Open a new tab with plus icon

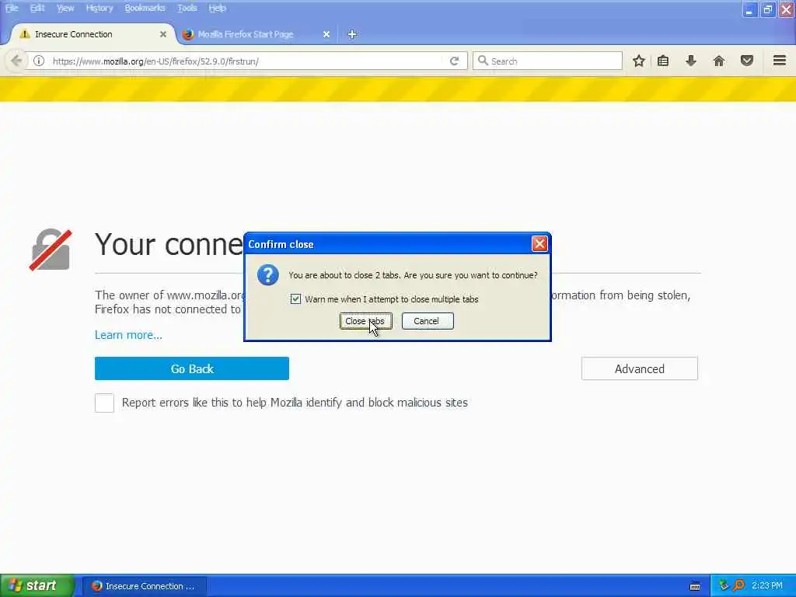tap(352, 34)
